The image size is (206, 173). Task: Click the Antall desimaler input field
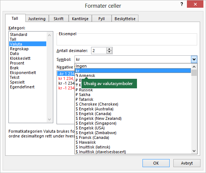click(x=99, y=51)
